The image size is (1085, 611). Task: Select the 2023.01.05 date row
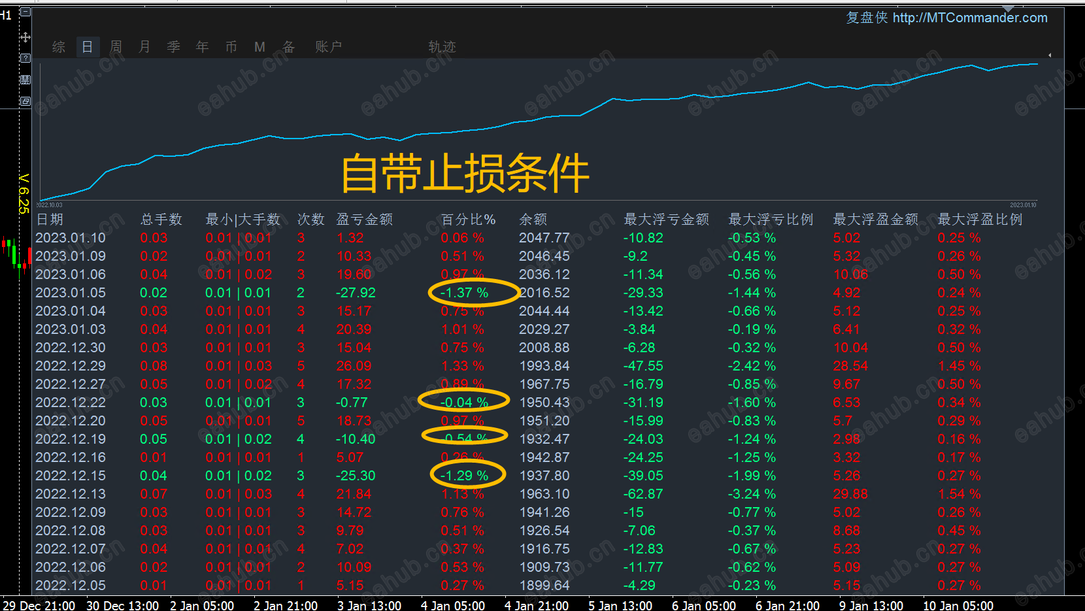[71, 293]
